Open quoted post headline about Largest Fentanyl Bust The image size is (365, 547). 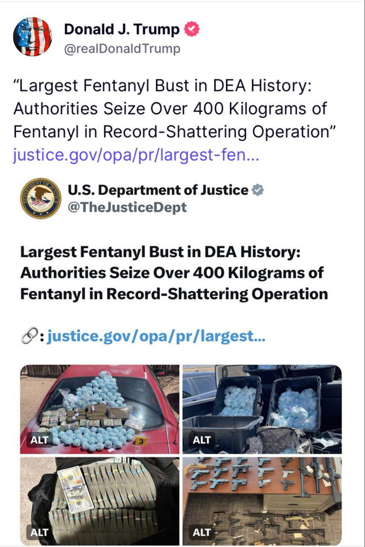tap(174, 273)
